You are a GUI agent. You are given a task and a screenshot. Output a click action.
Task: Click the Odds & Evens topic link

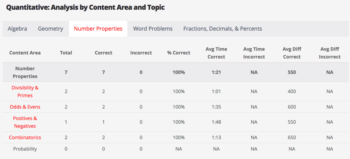pyautogui.click(x=25, y=107)
